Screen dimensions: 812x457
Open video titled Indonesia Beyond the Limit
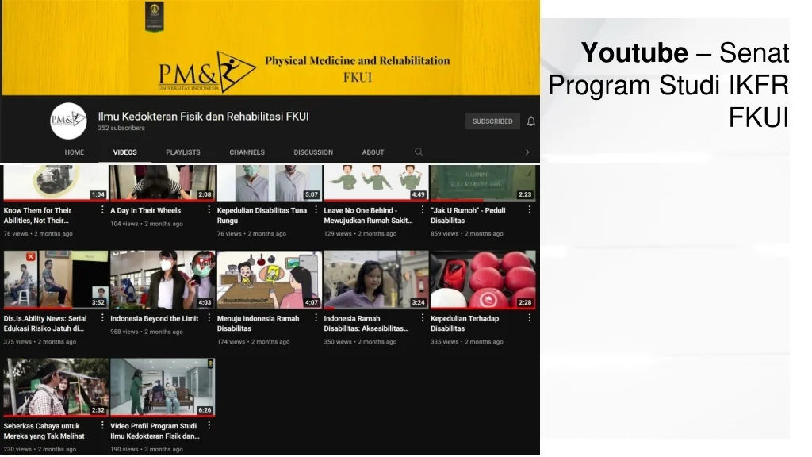point(155,319)
